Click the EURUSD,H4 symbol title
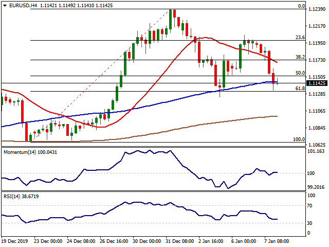The width and height of the screenshot is (329, 247). pyautogui.click(x=23, y=6)
